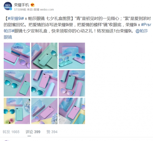The image size is (153, 141).
Task: Open the 荣耀手机 account name link
Action: pos(21,5)
